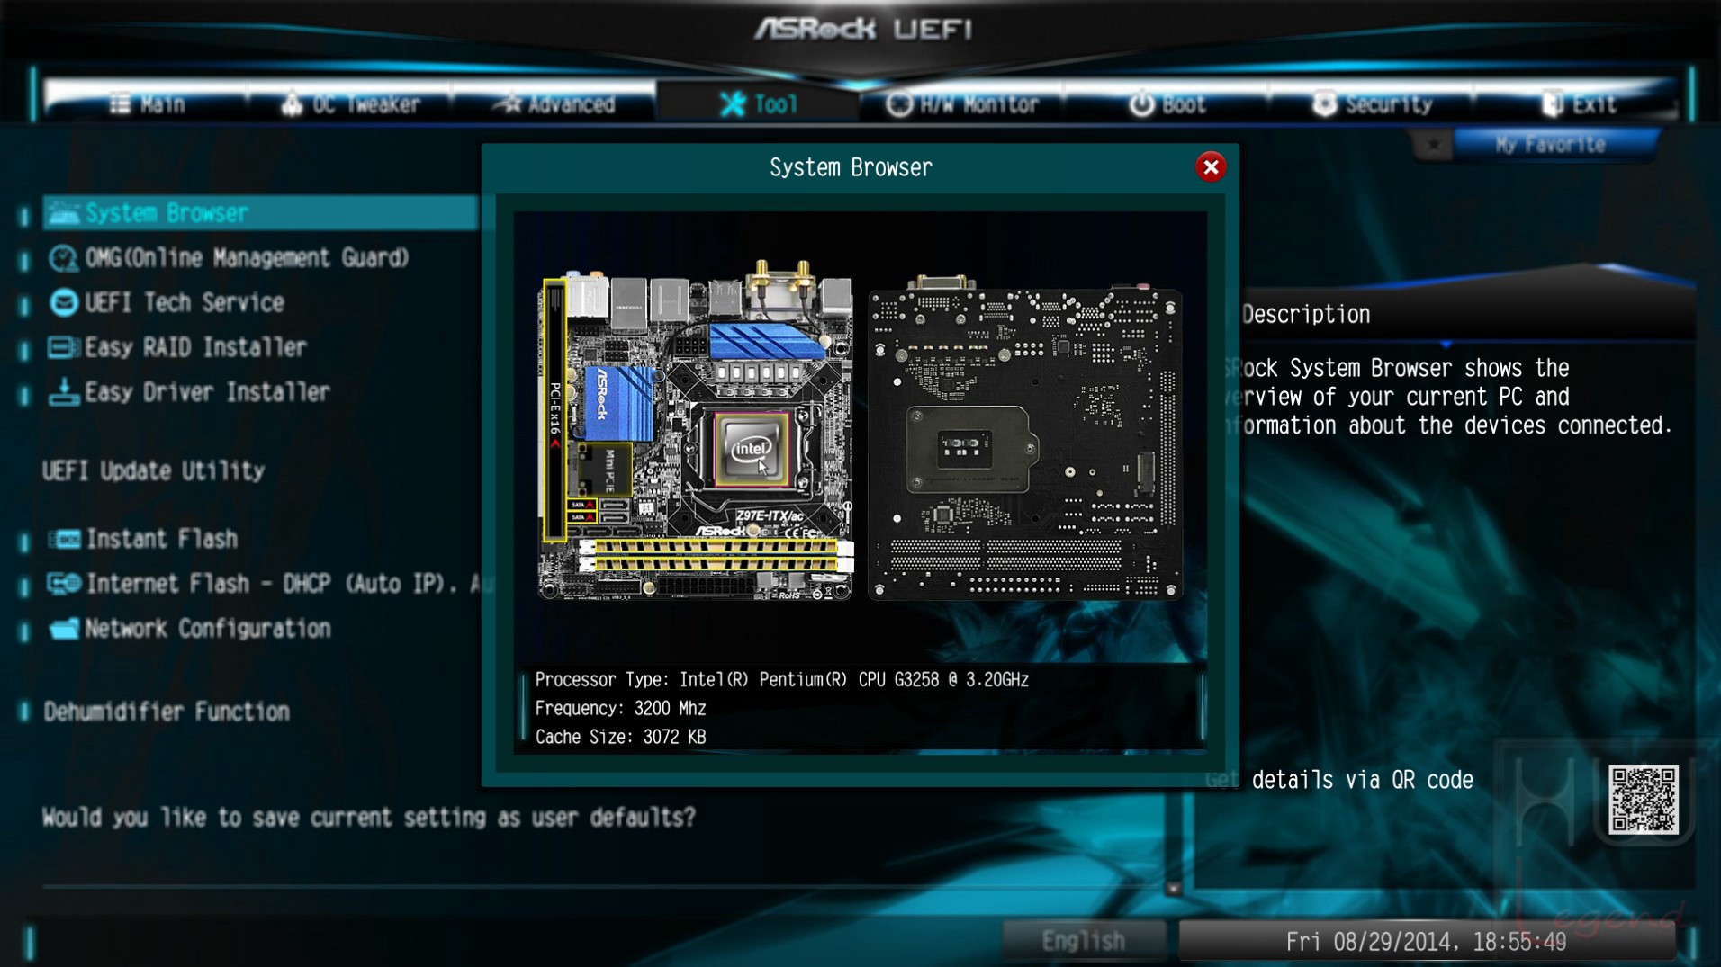Image resolution: width=1721 pixels, height=967 pixels.
Task: Click the H/W Monitor tab icon
Action: (x=898, y=104)
